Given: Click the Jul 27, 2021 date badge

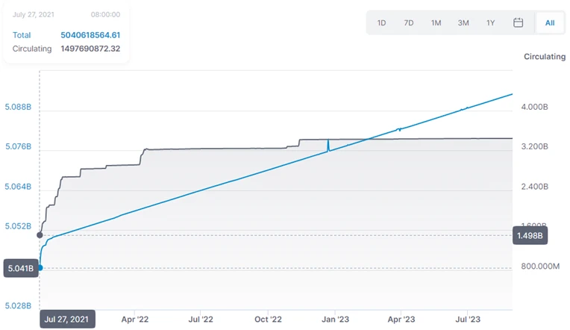Looking at the screenshot, I should [67, 320].
